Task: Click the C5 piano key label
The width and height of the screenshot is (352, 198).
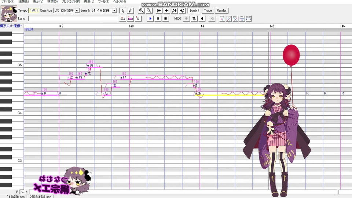Action: coord(20,65)
